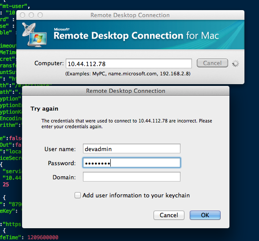The height and width of the screenshot is (241, 259).
Task: Click the connecting progress spinner icon
Action: 235,63
